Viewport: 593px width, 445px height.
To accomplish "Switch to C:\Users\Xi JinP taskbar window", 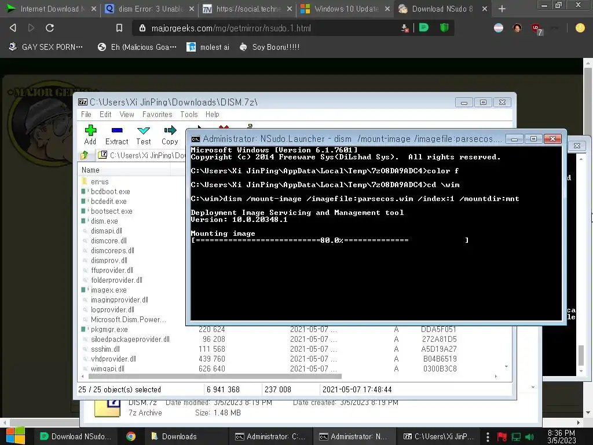I will 438,436.
